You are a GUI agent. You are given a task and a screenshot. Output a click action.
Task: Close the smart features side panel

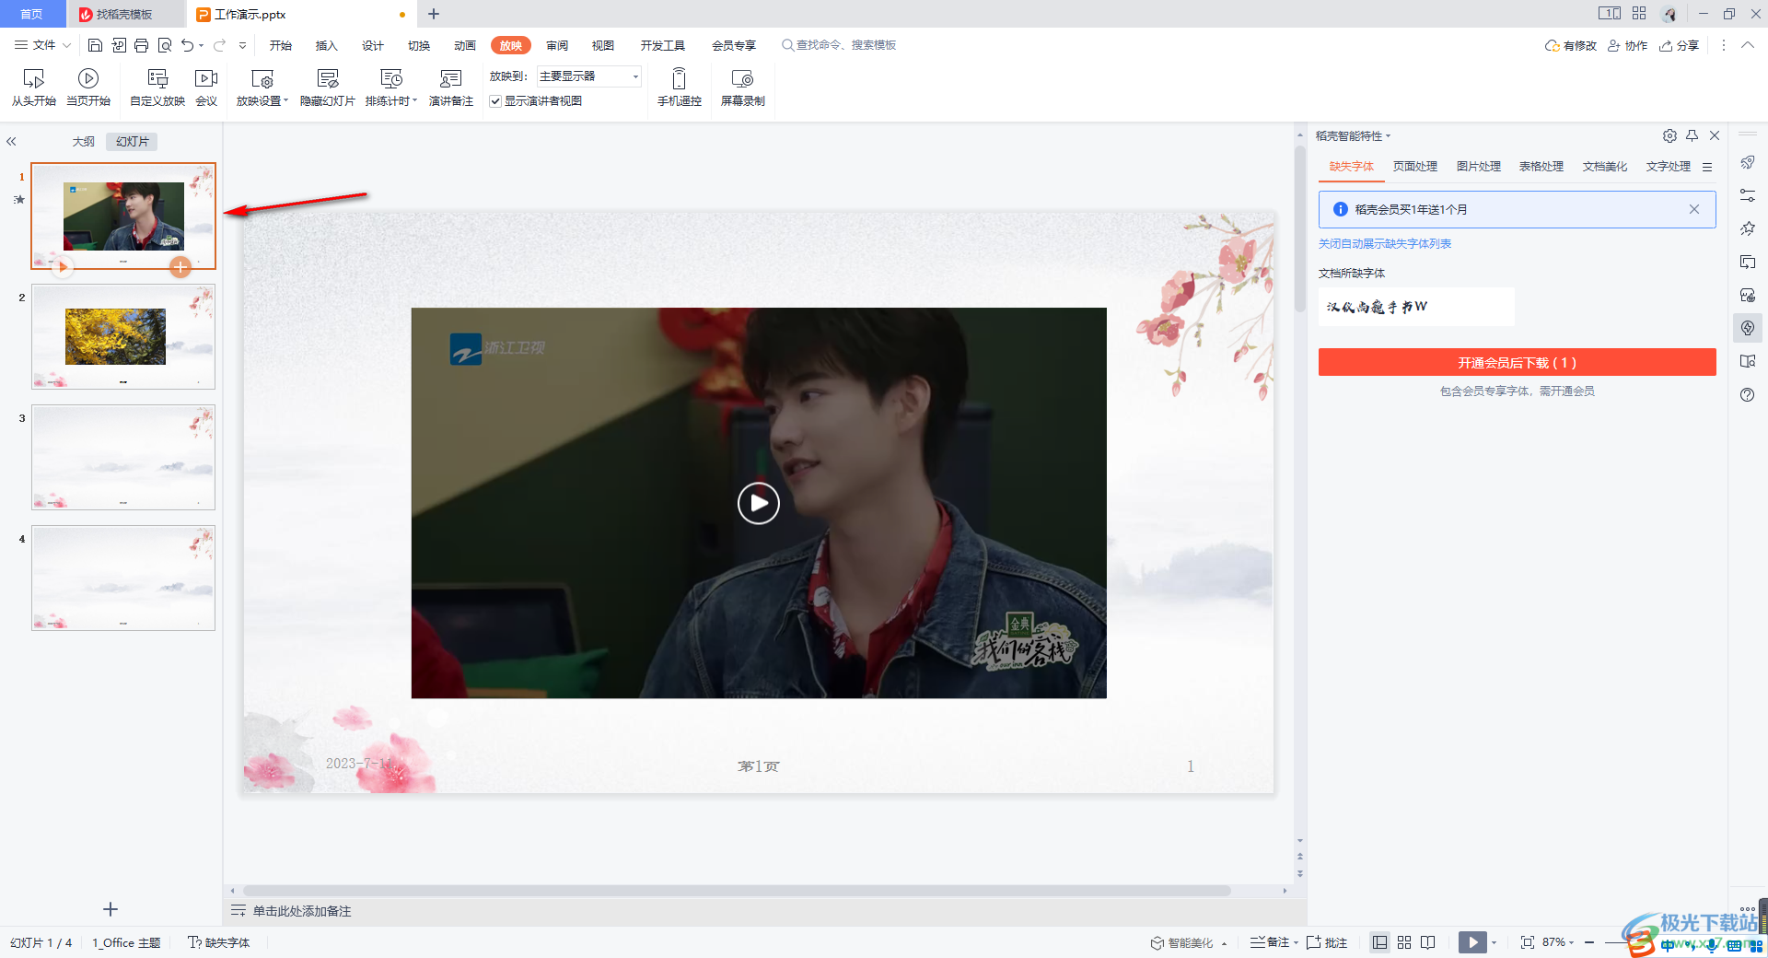[x=1715, y=135]
